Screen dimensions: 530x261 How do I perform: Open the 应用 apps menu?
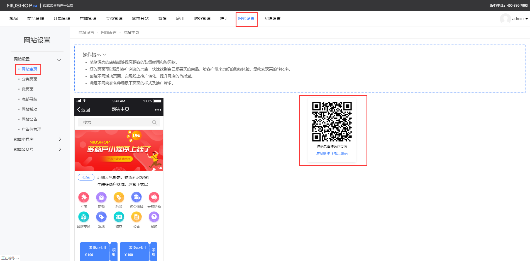tap(180, 19)
